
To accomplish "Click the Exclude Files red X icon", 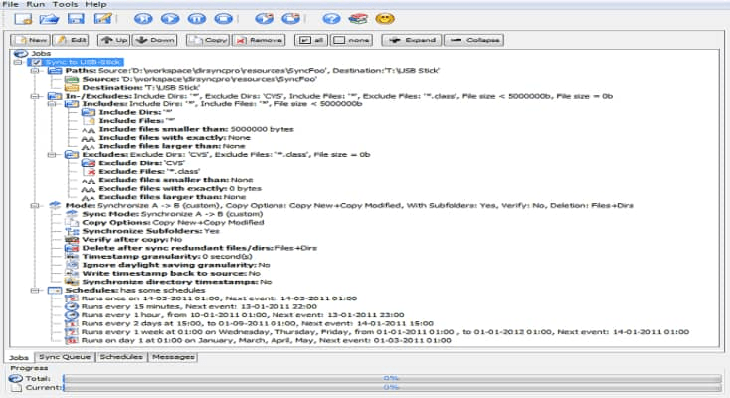I will pos(90,171).
